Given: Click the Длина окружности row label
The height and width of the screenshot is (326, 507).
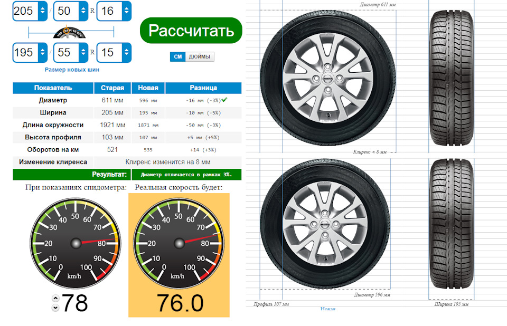Looking at the screenshot, I should pyautogui.click(x=53, y=124).
